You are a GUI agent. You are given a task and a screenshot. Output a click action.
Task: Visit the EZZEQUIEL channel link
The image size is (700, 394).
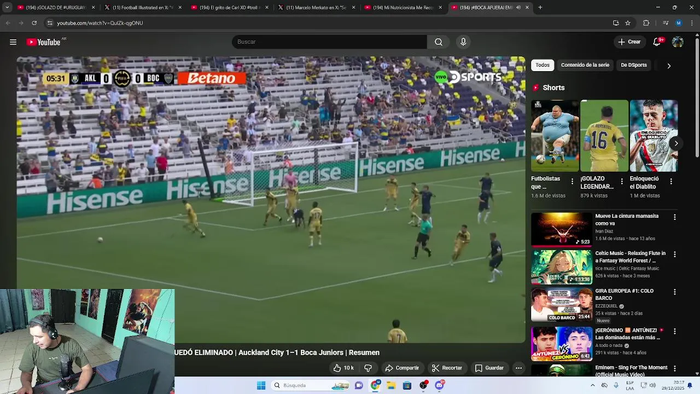pos(606,306)
